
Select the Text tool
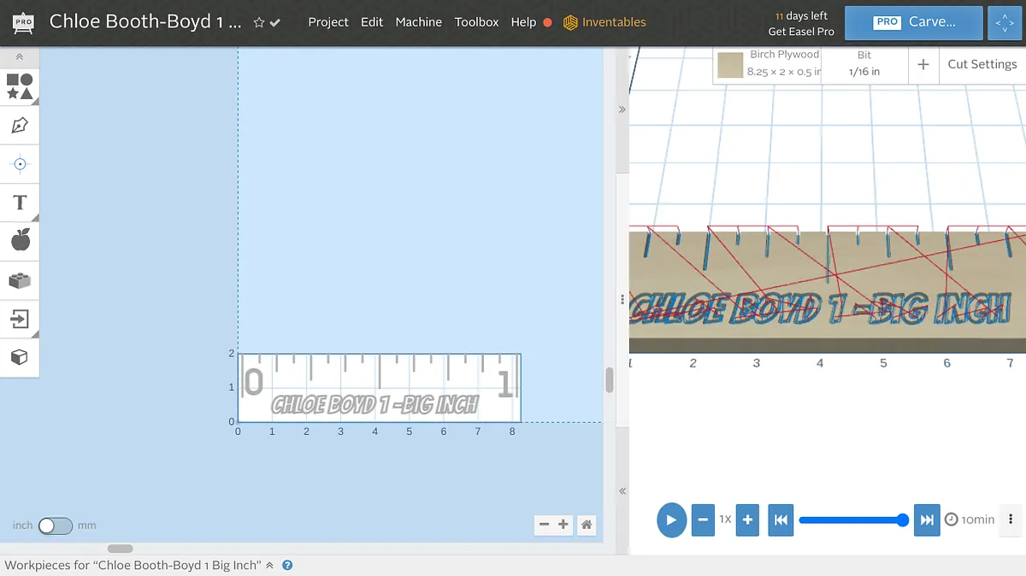coord(20,203)
